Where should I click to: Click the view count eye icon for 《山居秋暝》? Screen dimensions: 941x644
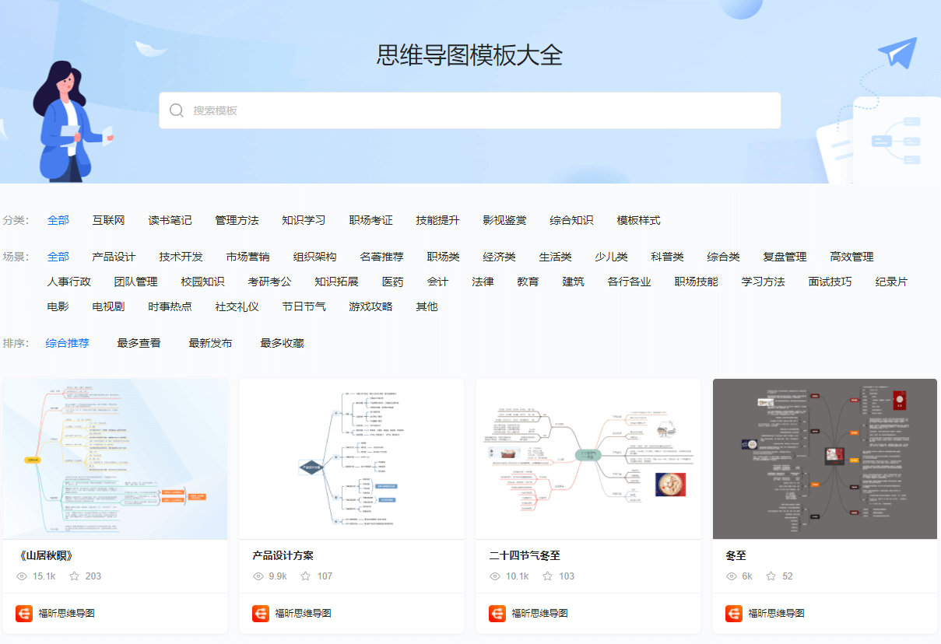(22, 576)
